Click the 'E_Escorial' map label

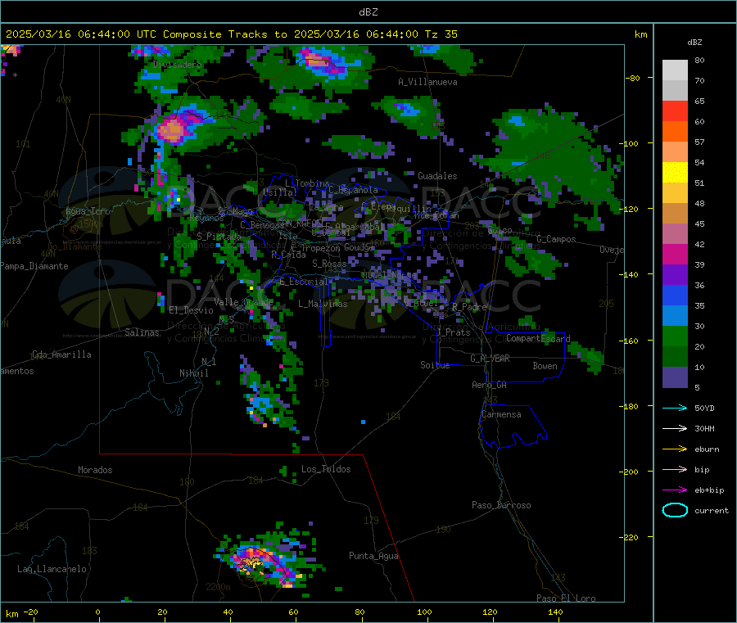tap(304, 282)
